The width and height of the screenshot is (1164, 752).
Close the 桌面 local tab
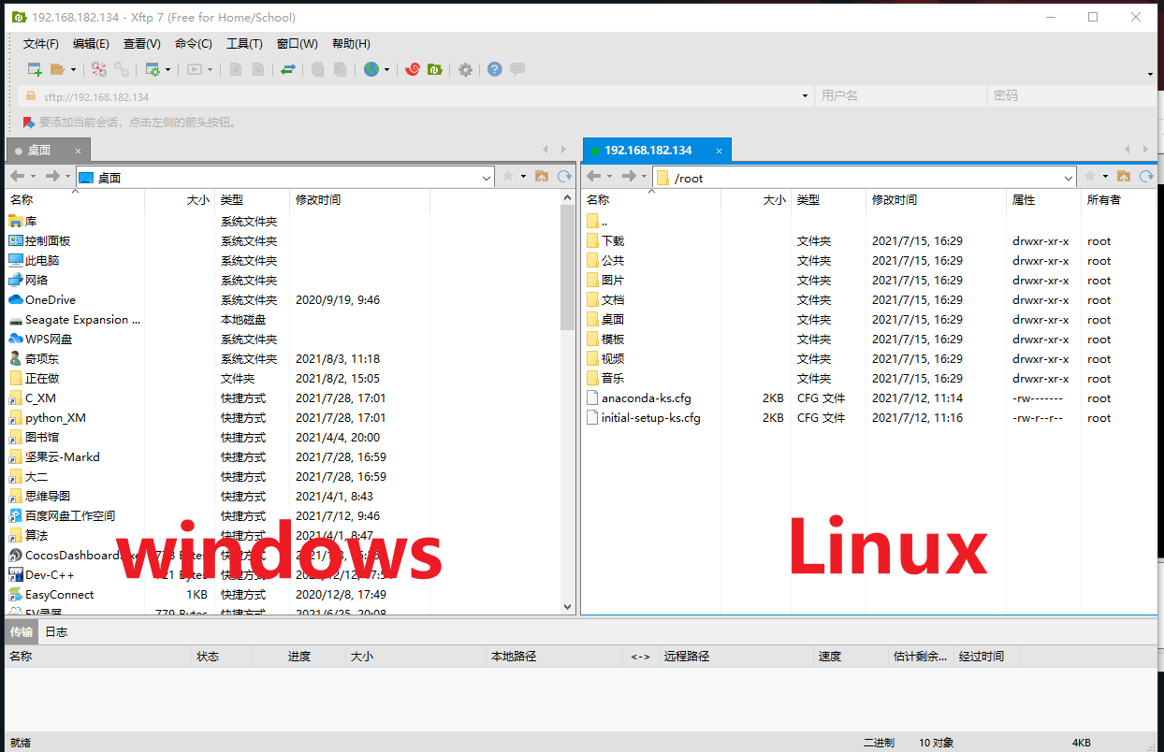[79, 151]
